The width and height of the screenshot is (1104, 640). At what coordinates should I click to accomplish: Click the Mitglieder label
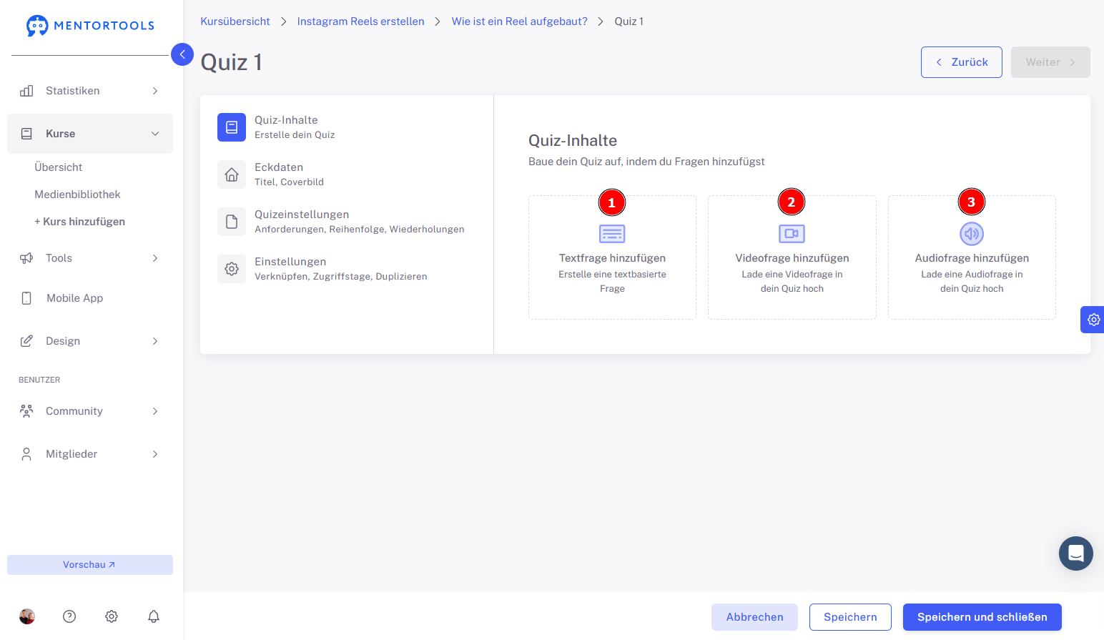(x=72, y=454)
